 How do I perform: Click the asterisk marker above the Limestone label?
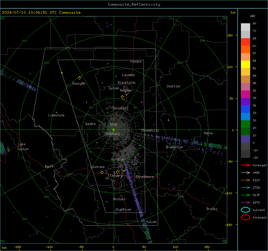pyautogui.click(x=56, y=113)
